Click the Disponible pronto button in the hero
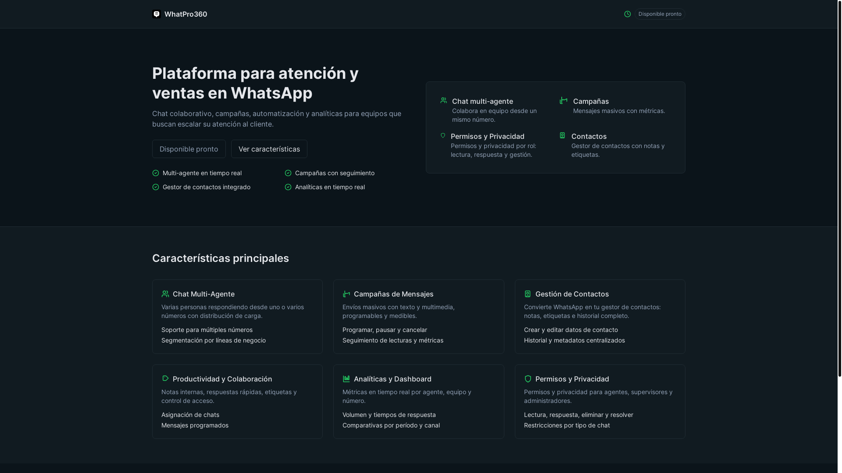The height and width of the screenshot is (473, 842). coord(189,149)
